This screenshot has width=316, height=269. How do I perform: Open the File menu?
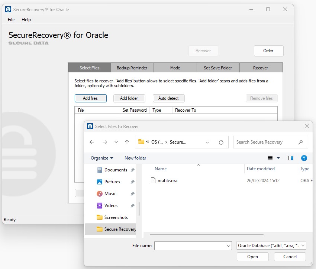pyautogui.click(x=10, y=19)
